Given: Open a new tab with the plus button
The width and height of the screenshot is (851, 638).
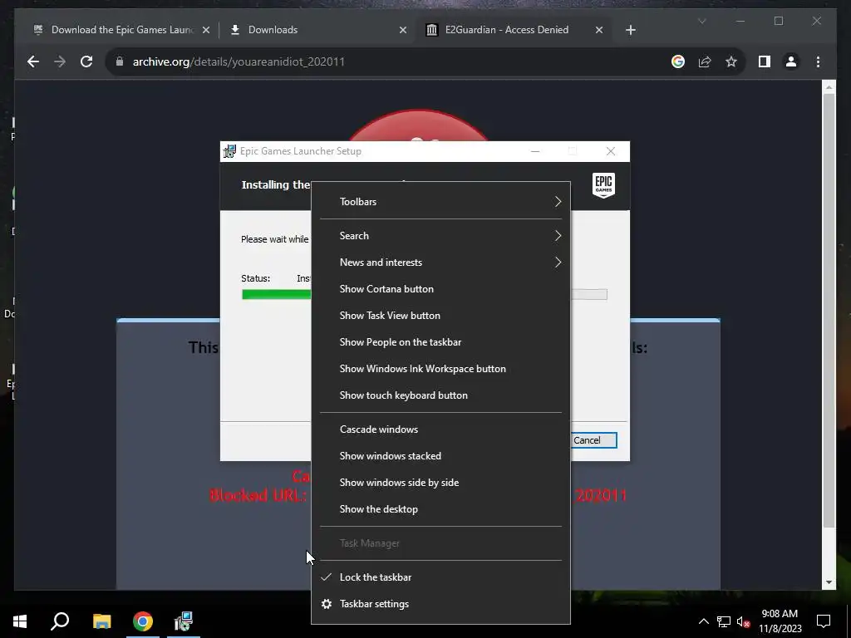Looking at the screenshot, I should [x=630, y=30].
